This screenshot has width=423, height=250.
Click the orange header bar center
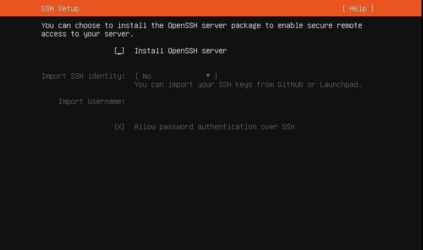[211, 8]
